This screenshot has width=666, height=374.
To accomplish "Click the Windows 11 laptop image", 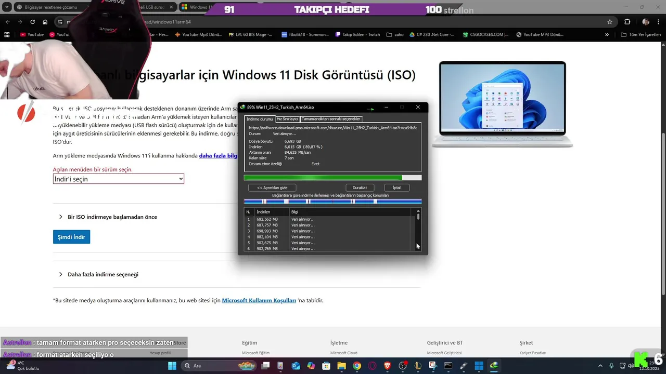I will point(502,104).
